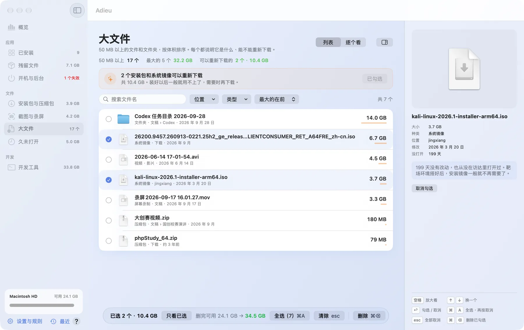The width and height of the screenshot is (524, 330).
Task: Click the installers and archives download icon
Action: 11,104
